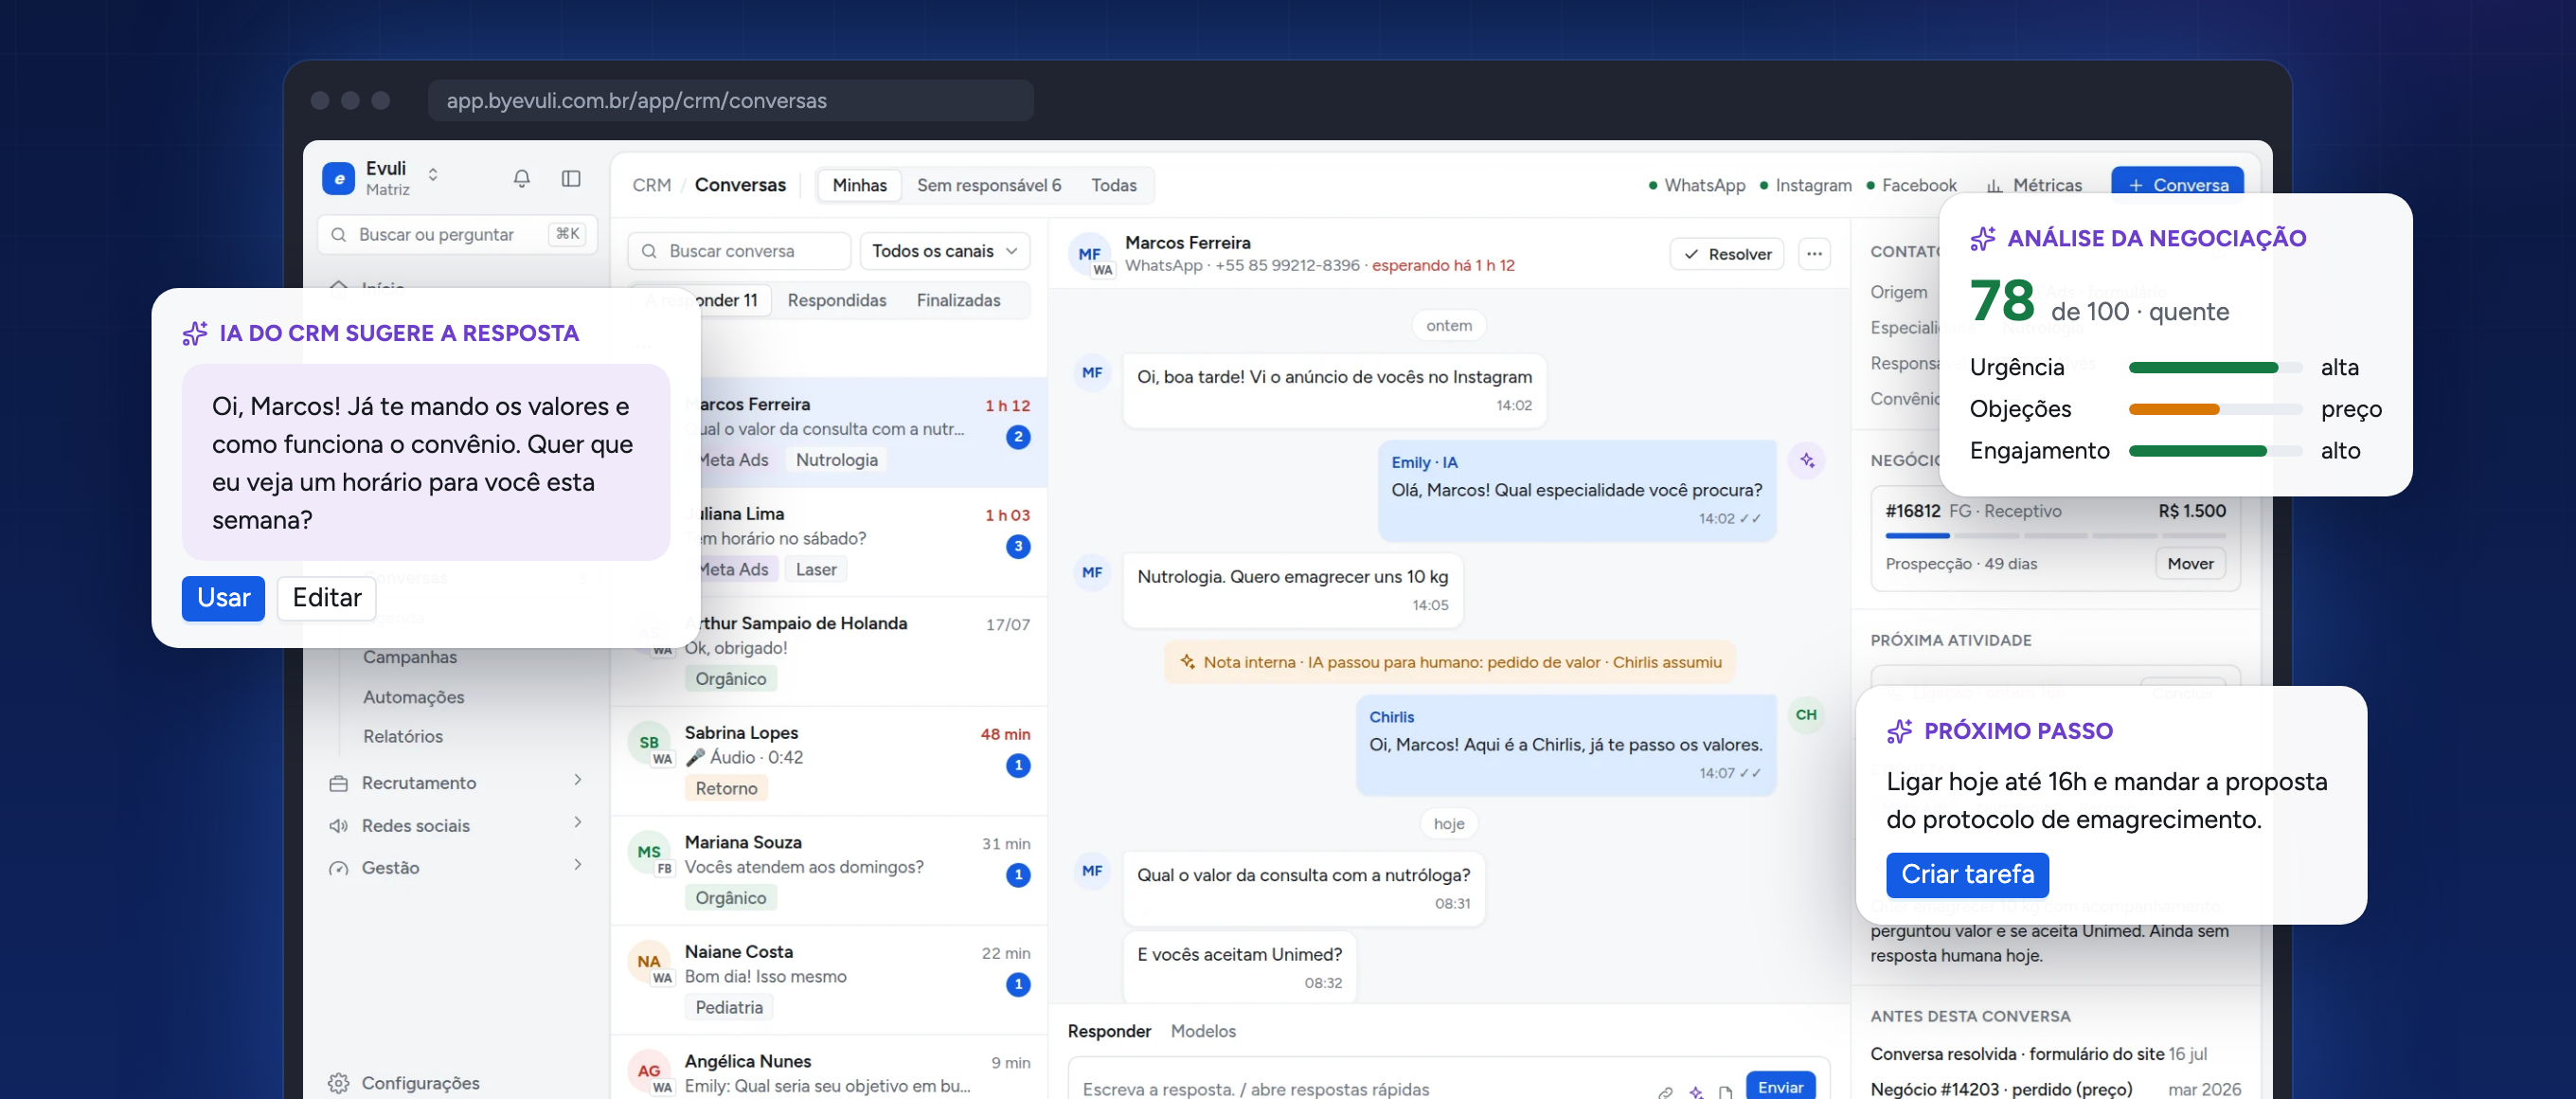
Task: Toggle the sidebar panel icon
Action: coord(571,178)
